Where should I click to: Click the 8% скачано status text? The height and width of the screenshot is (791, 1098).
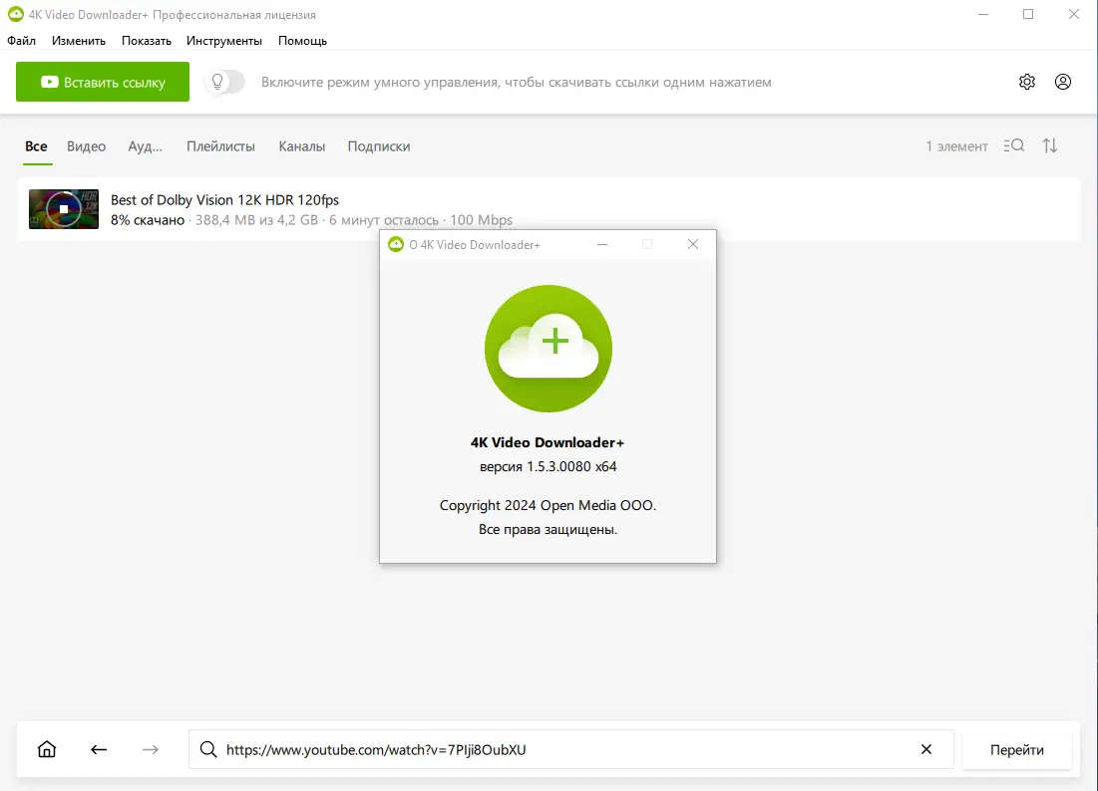(x=148, y=220)
